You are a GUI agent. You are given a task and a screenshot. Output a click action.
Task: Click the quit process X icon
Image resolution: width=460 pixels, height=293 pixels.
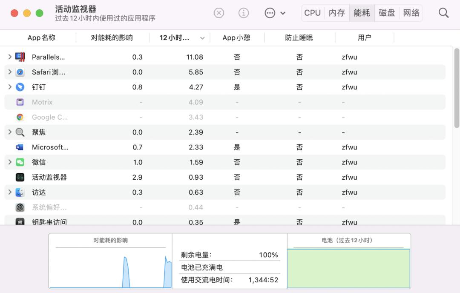(x=219, y=13)
